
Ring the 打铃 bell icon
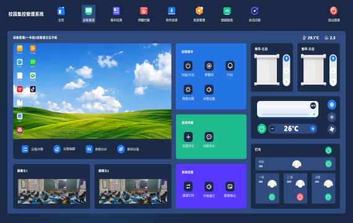(230, 66)
